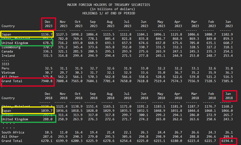241x145 pixels.
Task: Click the Japan row label in 2023 table
Action: coord(6,34)
